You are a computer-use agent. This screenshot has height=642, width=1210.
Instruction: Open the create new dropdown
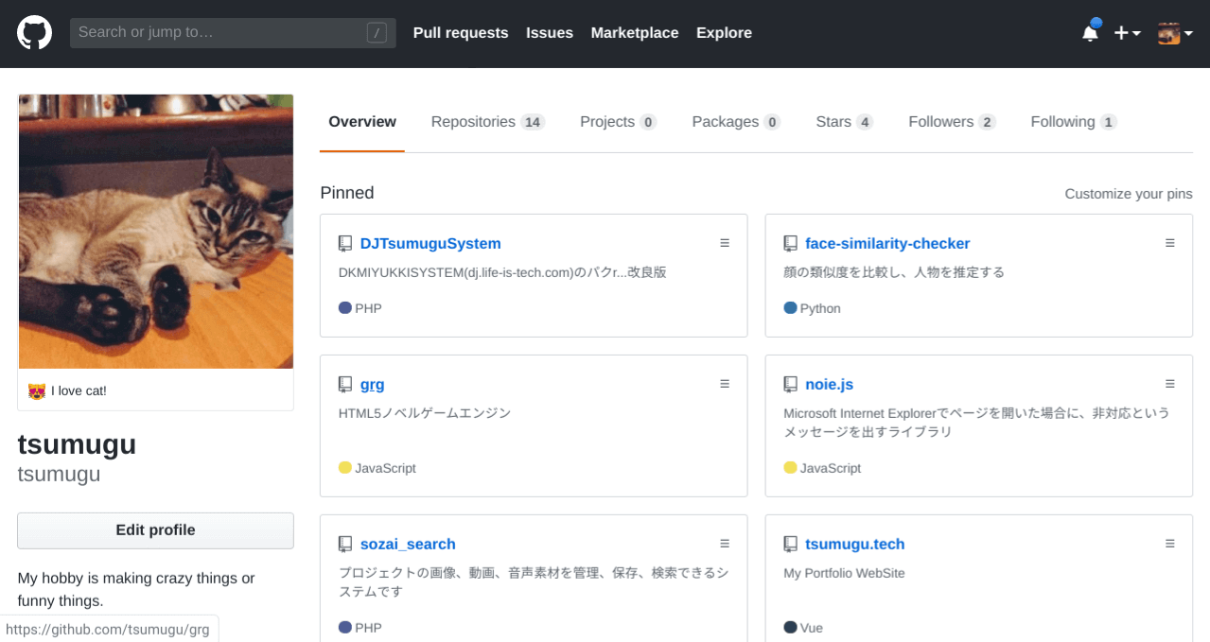click(1127, 31)
